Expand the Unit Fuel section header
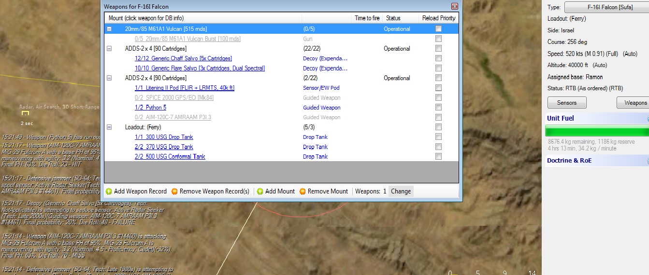This screenshot has width=649, height=275. 597,118
